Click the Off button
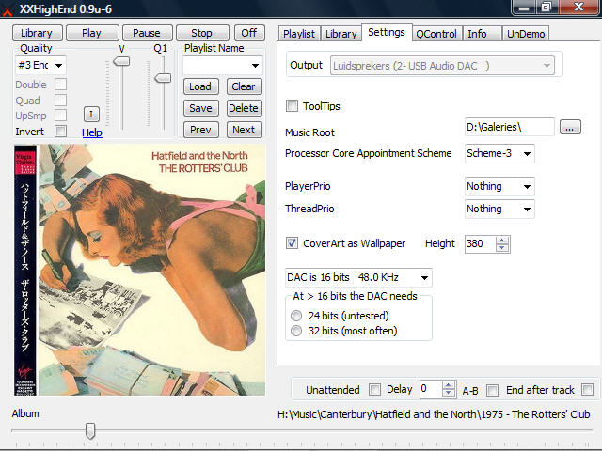The height and width of the screenshot is (451, 602). 249,33
